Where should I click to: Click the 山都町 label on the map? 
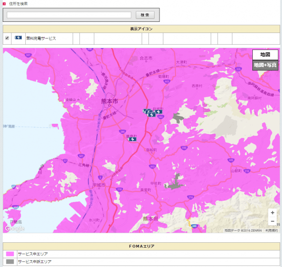236,171
